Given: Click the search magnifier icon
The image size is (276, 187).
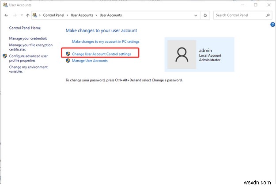Looking at the screenshot, I should tap(268, 15).
